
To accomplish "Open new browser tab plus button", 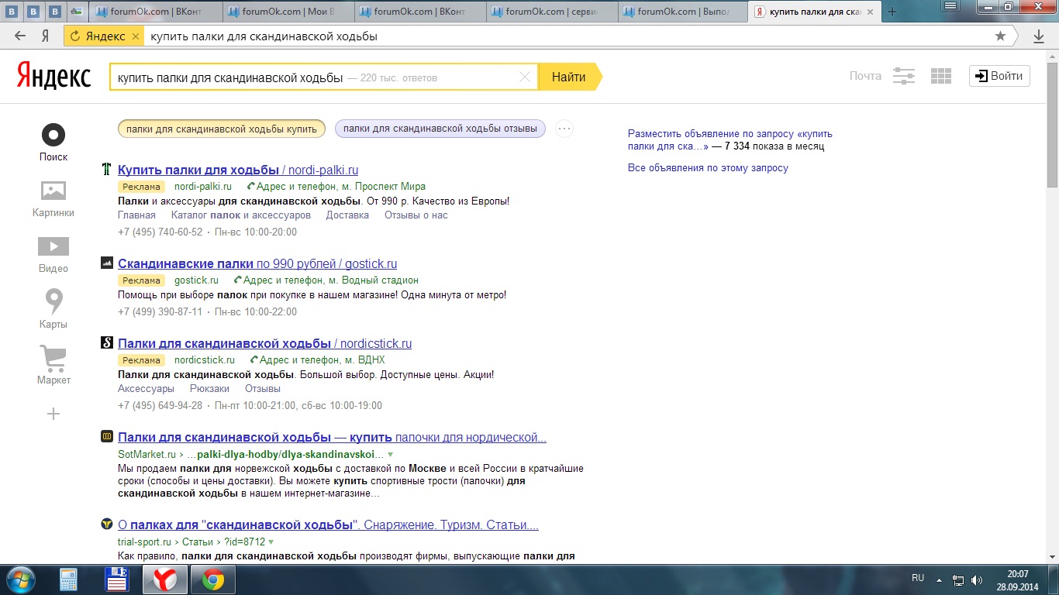I will pos(892,12).
